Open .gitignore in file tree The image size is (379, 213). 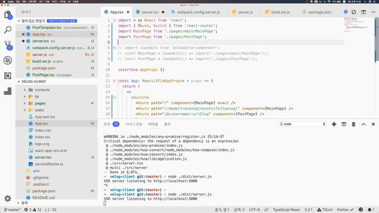(x=57, y=177)
